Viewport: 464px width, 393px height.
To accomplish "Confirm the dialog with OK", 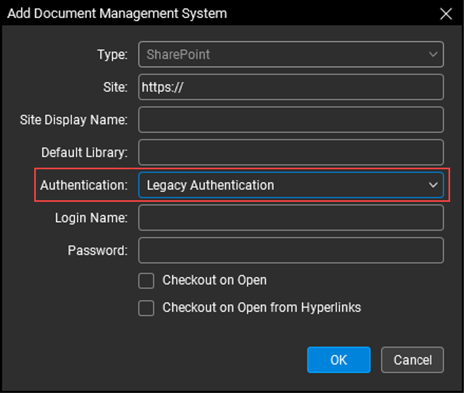I will [x=338, y=360].
